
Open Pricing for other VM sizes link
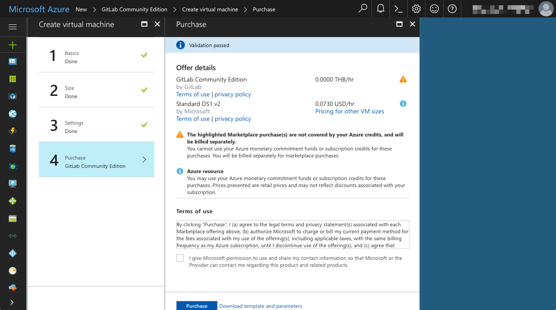point(349,111)
